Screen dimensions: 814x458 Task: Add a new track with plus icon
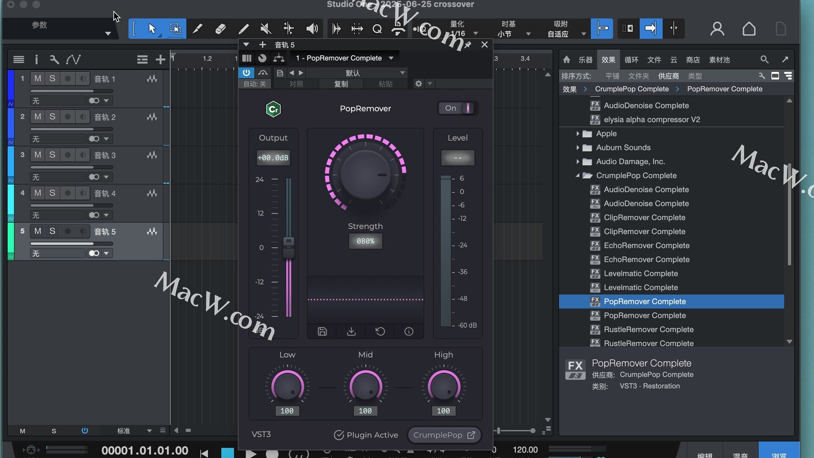tap(160, 60)
